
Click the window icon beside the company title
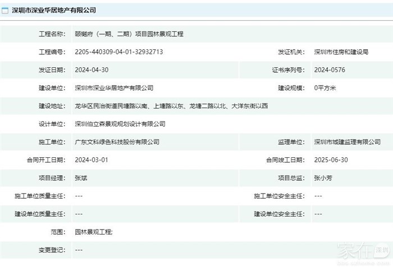(x=5, y=10)
